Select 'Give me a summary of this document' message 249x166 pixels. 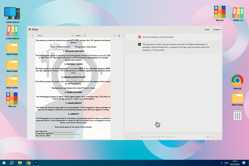[158, 37]
